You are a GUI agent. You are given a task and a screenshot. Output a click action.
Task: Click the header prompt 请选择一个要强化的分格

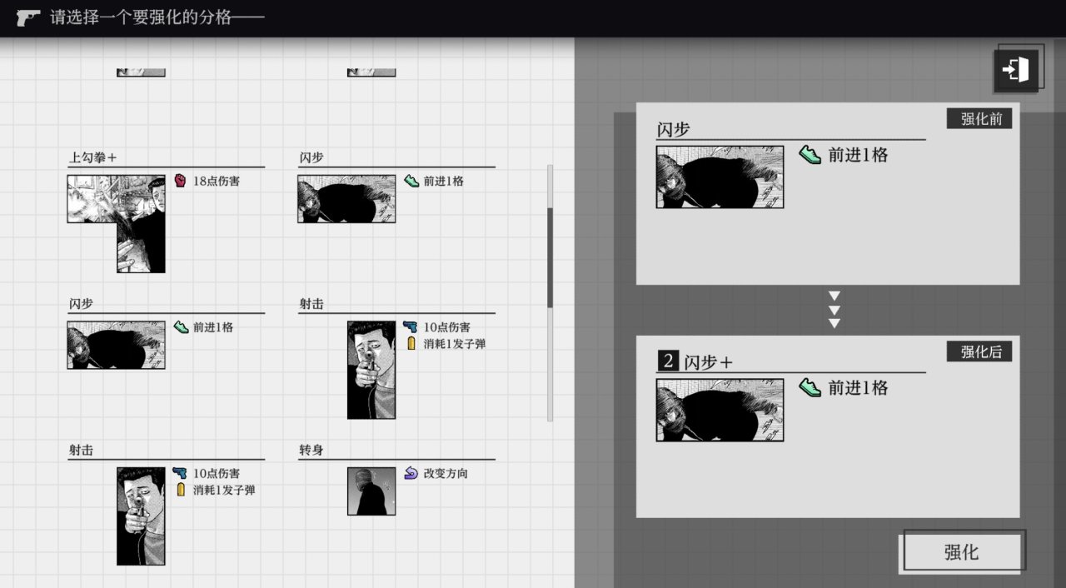(x=157, y=17)
